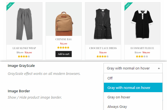This screenshot has height=110, width=167.
Task: Collapse the Image GrayScale dropdown arrow
Action: point(159,68)
